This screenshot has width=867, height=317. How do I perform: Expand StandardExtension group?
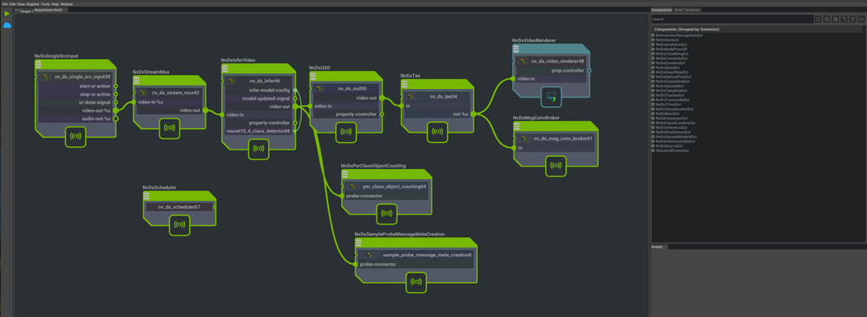tap(653, 150)
